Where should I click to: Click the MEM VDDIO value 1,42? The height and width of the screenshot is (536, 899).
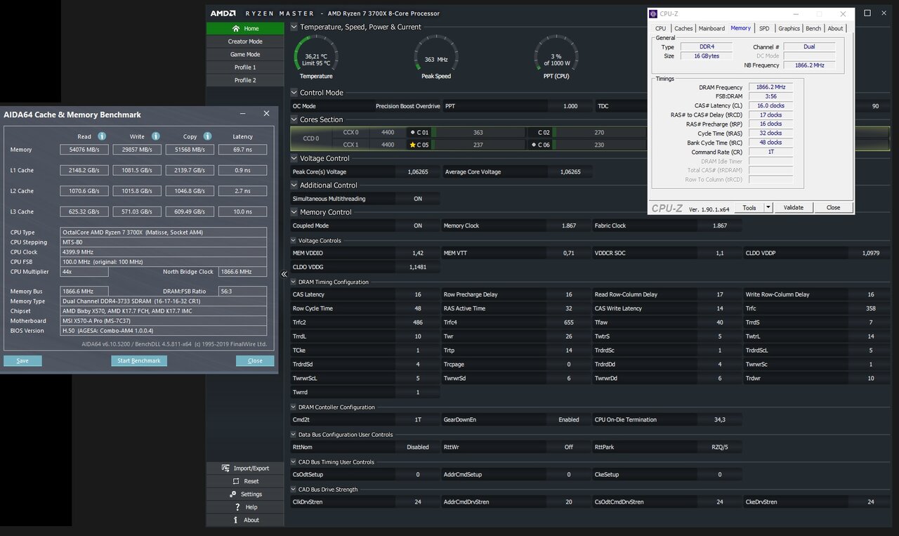tap(418, 253)
